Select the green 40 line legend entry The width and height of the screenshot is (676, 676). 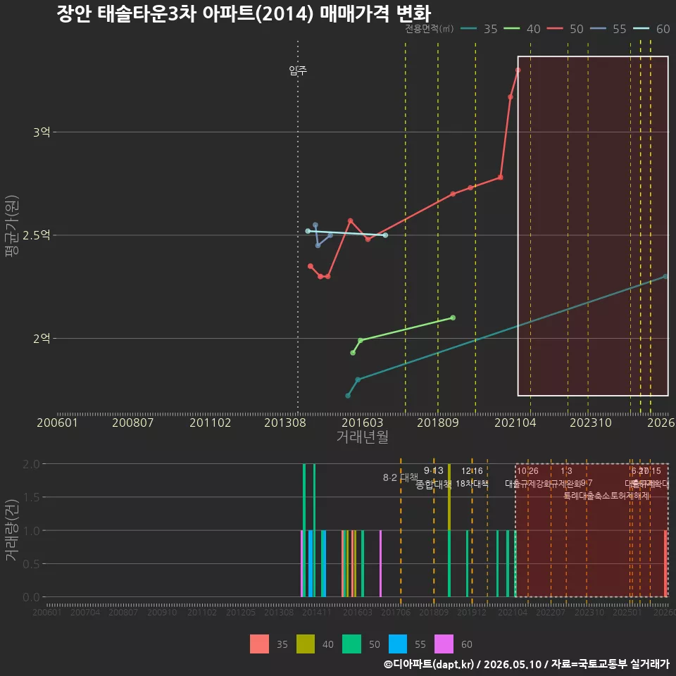(x=522, y=29)
